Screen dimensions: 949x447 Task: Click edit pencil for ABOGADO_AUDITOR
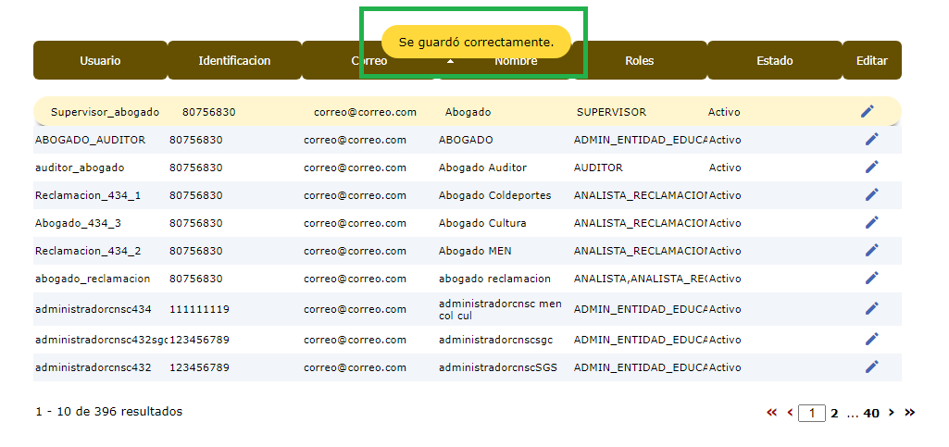(x=871, y=140)
